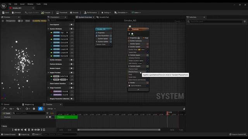Toggle the Shape Location module checkbox
Screen dimensions: 248x139
tap(147, 61)
